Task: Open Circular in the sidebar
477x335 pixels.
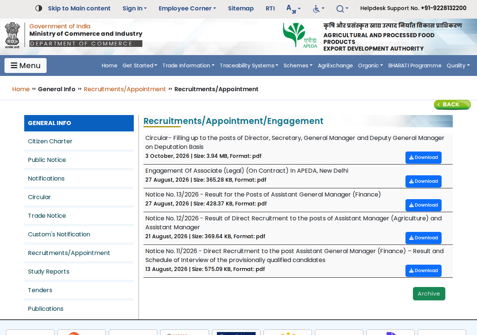Action: pyautogui.click(x=79, y=197)
